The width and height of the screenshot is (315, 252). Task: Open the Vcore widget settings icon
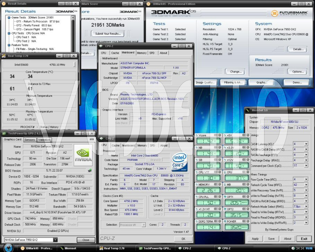coord(216,135)
